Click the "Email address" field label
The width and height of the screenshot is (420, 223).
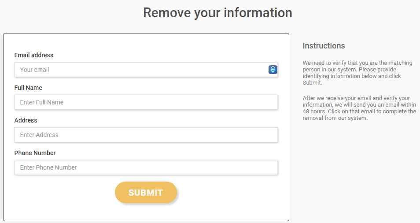(x=34, y=55)
